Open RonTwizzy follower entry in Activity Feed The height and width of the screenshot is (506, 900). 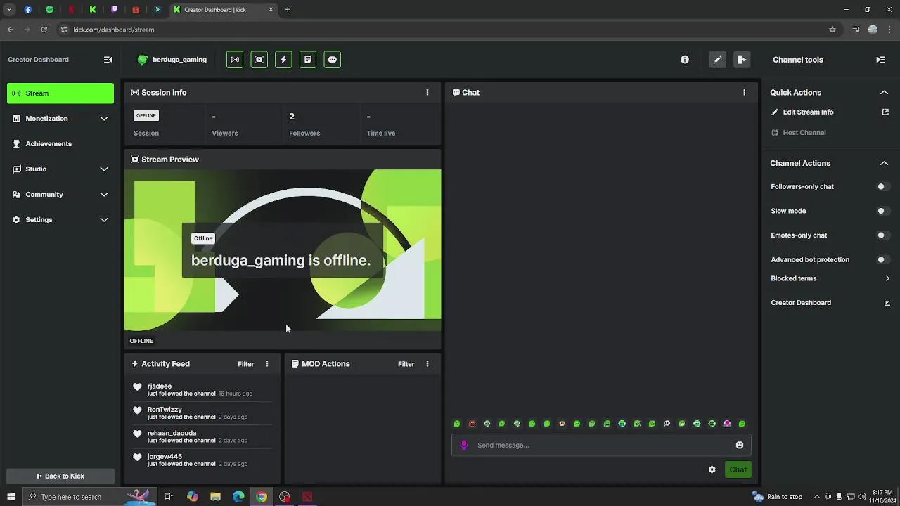pyautogui.click(x=202, y=413)
